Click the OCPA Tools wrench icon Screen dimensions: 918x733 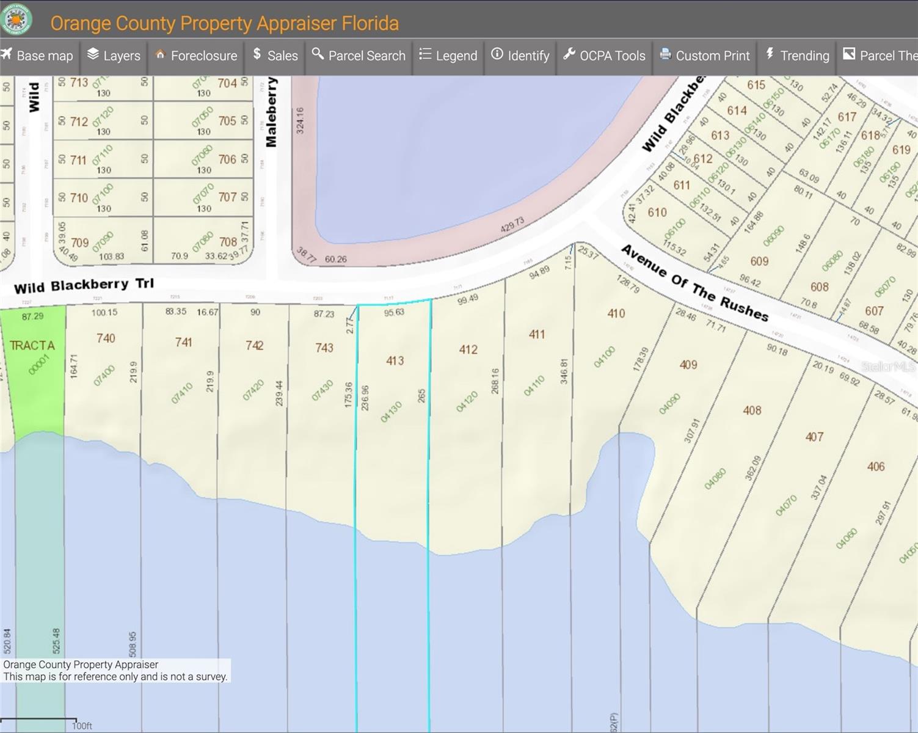[569, 54]
